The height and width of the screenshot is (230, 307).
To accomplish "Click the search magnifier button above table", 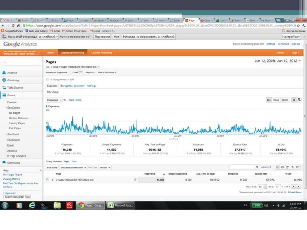I will click(256, 167).
